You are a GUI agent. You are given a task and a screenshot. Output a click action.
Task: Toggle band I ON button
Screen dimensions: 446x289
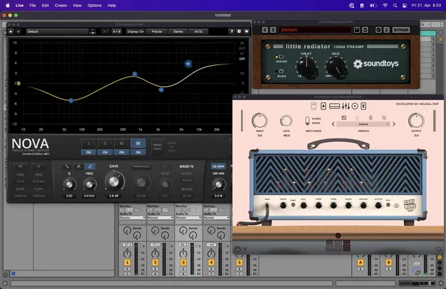coord(89,153)
